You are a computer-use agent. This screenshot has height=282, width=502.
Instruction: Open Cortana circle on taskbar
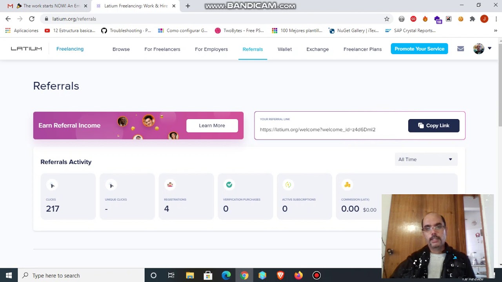point(153,275)
